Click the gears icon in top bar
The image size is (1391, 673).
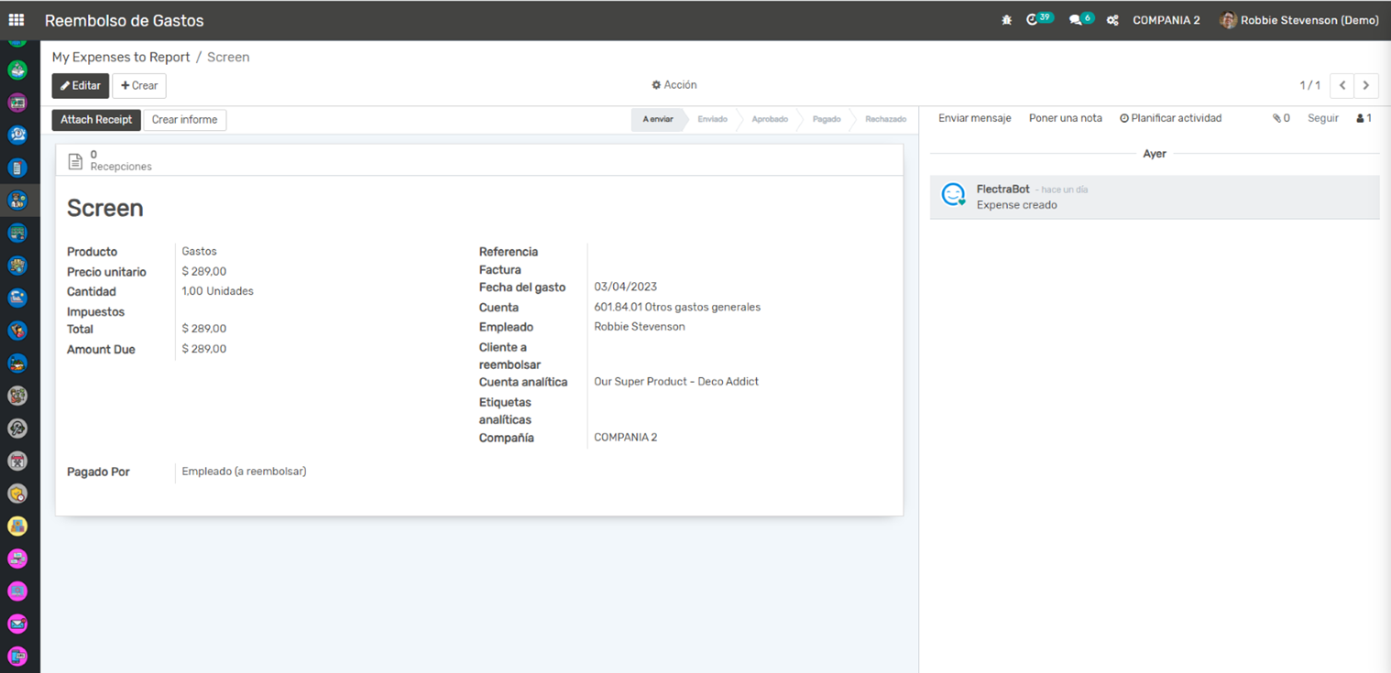(1112, 20)
